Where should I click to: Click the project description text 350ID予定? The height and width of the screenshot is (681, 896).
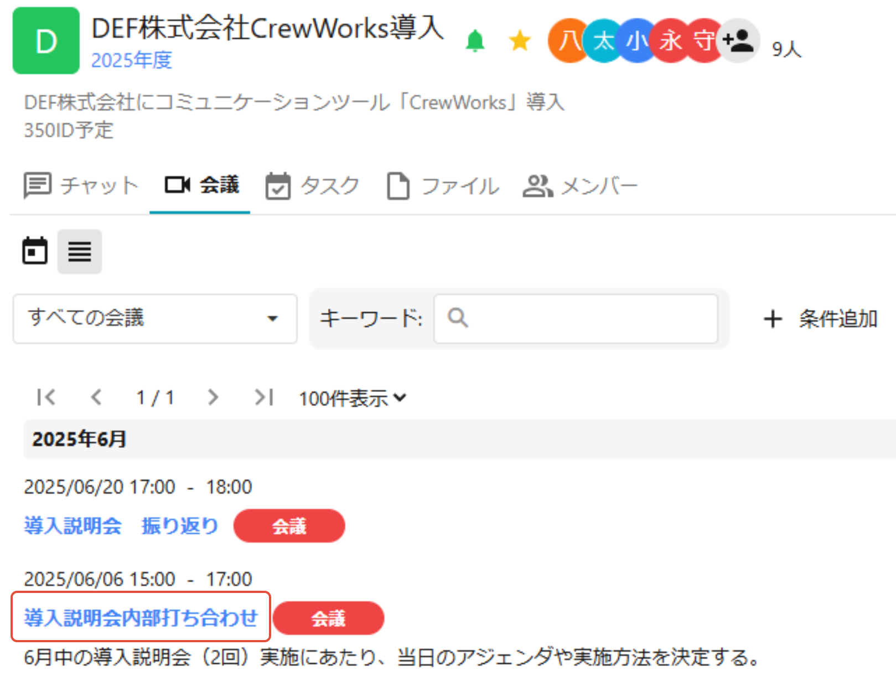tap(69, 130)
